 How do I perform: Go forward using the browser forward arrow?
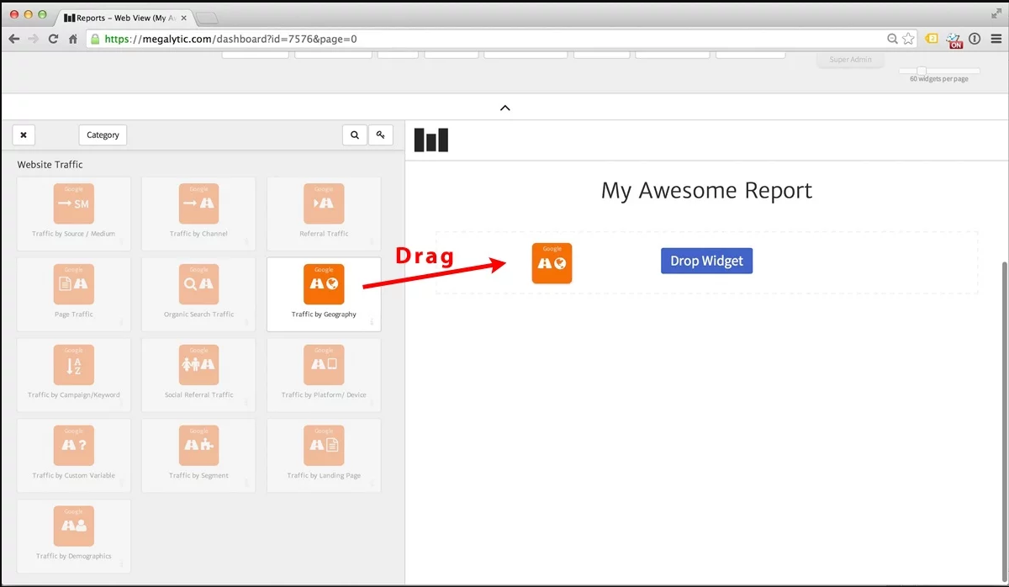click(x=34, y=39)
